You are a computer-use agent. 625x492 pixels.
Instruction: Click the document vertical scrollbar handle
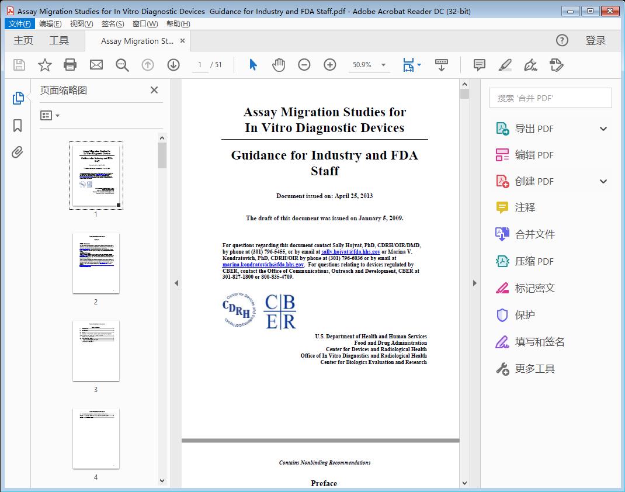pyautogui.click(x=464, y=93)
